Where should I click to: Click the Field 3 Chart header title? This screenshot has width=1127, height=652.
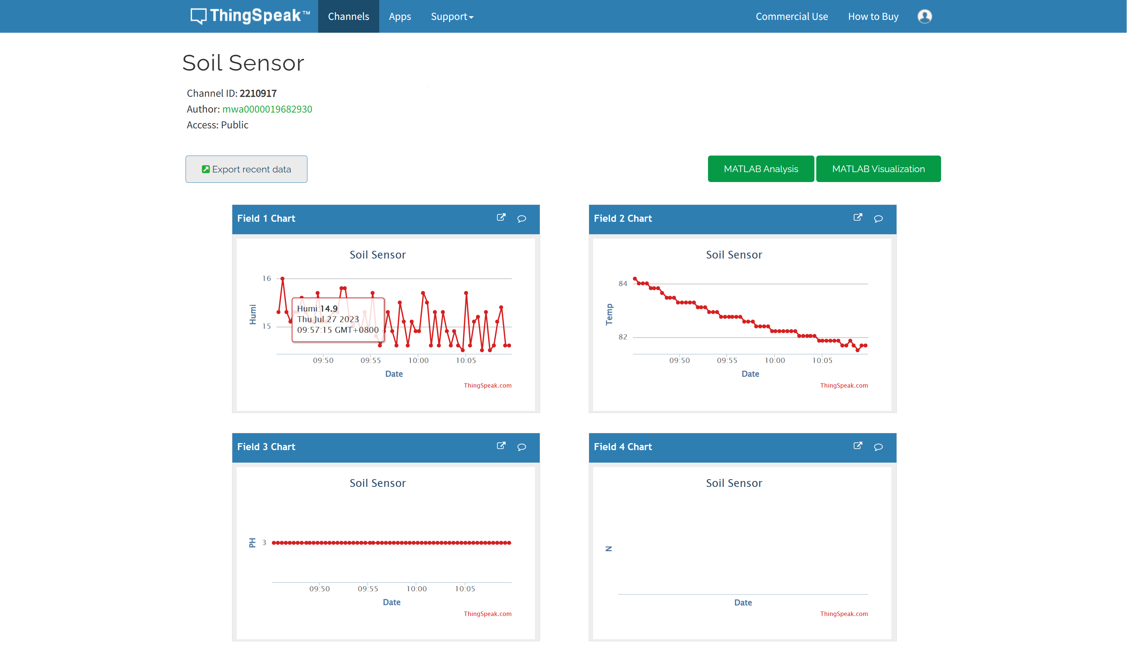coord(266,446)
